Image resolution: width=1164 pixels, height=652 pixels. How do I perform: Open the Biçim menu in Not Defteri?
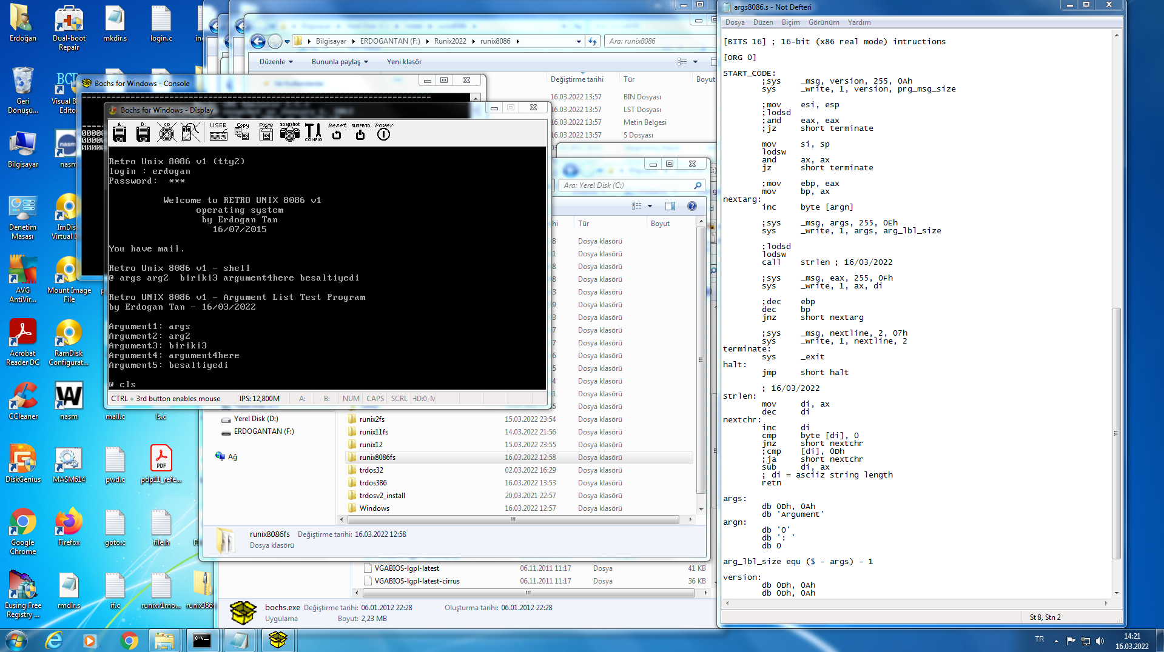pyautogui.click(x=790, y=22)
